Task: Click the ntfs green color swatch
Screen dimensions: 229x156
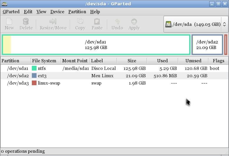Action: 34,68
